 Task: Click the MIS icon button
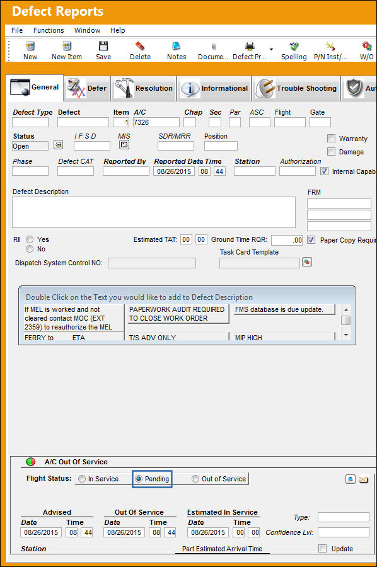[x=124, y=145]
